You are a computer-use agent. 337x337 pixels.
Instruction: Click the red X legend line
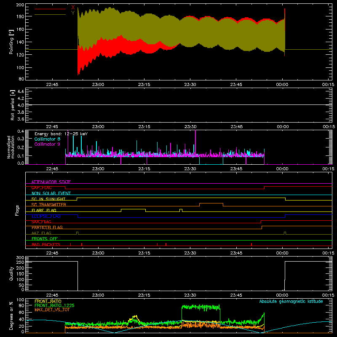[50, 9]
